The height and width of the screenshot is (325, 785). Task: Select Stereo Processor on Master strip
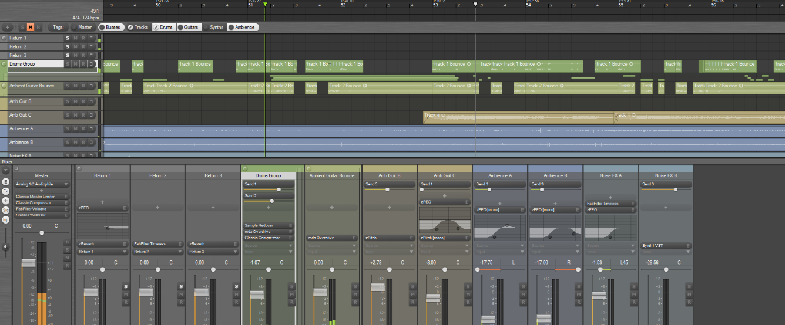pyautogui.click(x=42, y=215)
